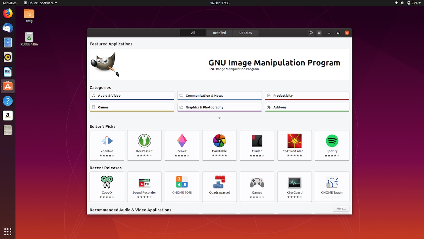This screenshot has height=239, width=424.
Task: Open the KSysGuard app tile
Action: pyautogui.click(x=294, y=187)
